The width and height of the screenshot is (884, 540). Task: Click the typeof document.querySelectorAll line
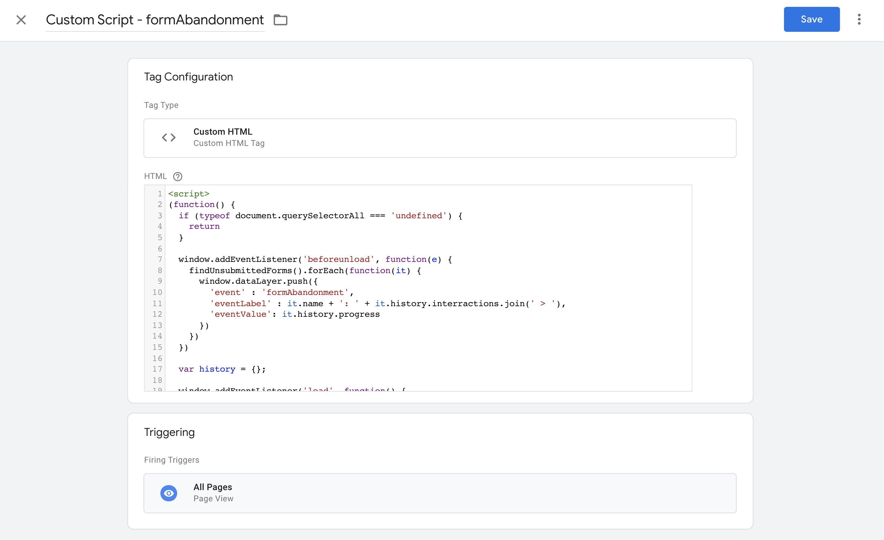(321, 215)
